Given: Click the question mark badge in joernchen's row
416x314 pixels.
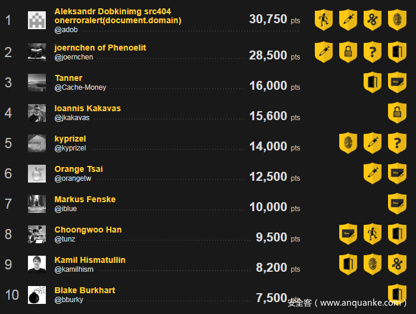Looking at the screenshot, I should point(373,52).
